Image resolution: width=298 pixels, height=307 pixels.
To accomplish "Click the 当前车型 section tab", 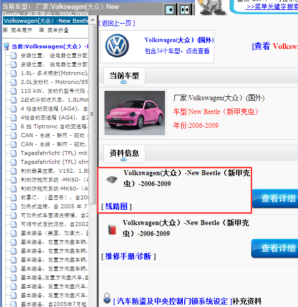I will click(124, 77).
